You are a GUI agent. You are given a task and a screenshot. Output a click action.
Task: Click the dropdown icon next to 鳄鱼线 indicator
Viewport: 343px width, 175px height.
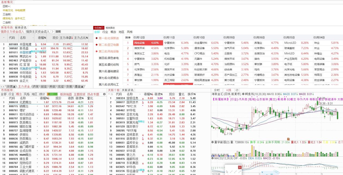pos(243,94)
